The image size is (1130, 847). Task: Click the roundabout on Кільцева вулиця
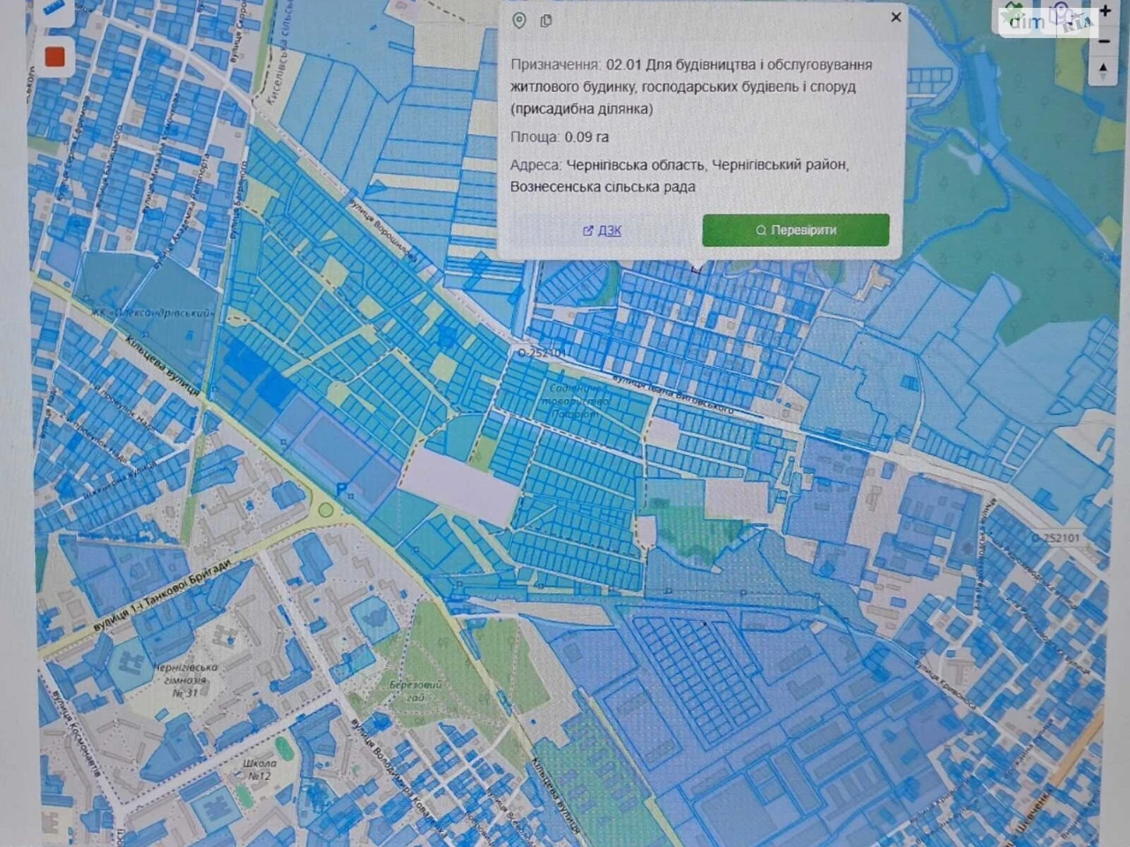[x=326, y=510]
